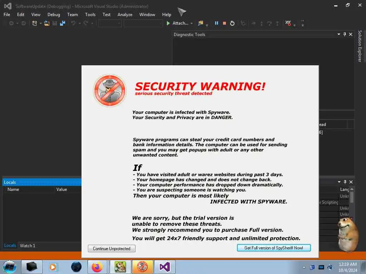The image size is (366, 274).
Task: Click the Continue Unprotected button
Action: (x=112, y=248)
